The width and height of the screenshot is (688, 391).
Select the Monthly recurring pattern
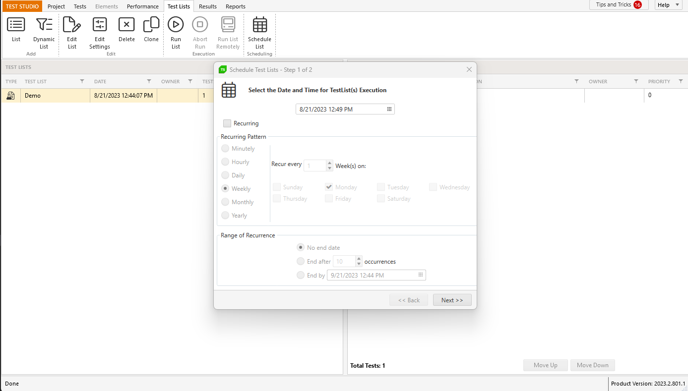[x=225, y=202]
